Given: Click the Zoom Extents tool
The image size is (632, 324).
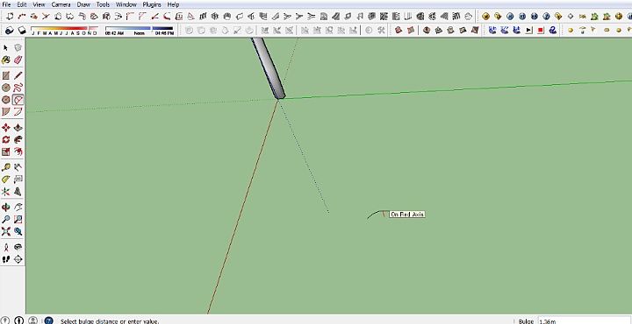Looking at the screenshot, I should click(x=5, y=231).
